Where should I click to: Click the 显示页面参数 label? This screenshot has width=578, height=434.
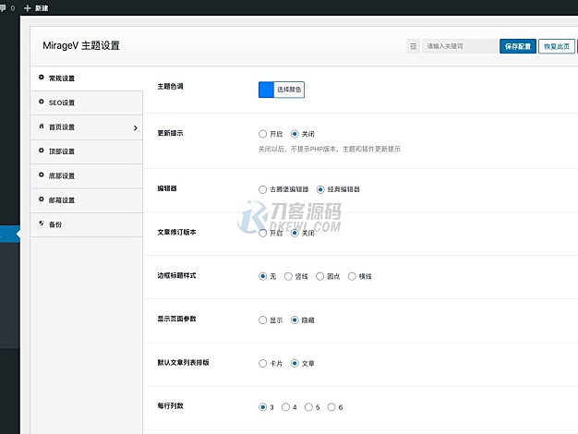pyautogui.click(x=176, y=319)
